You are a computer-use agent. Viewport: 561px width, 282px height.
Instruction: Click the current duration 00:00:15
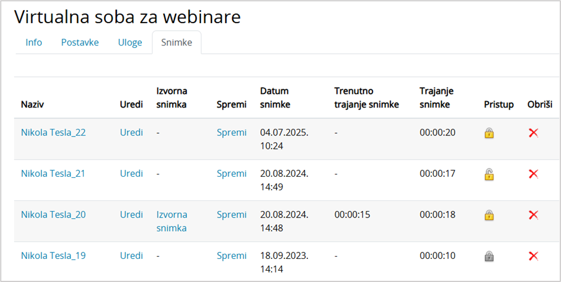(352, 215)
